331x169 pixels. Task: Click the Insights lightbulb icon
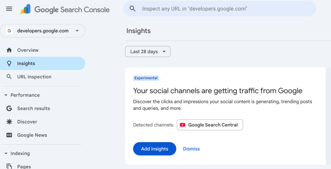(9, 64)
